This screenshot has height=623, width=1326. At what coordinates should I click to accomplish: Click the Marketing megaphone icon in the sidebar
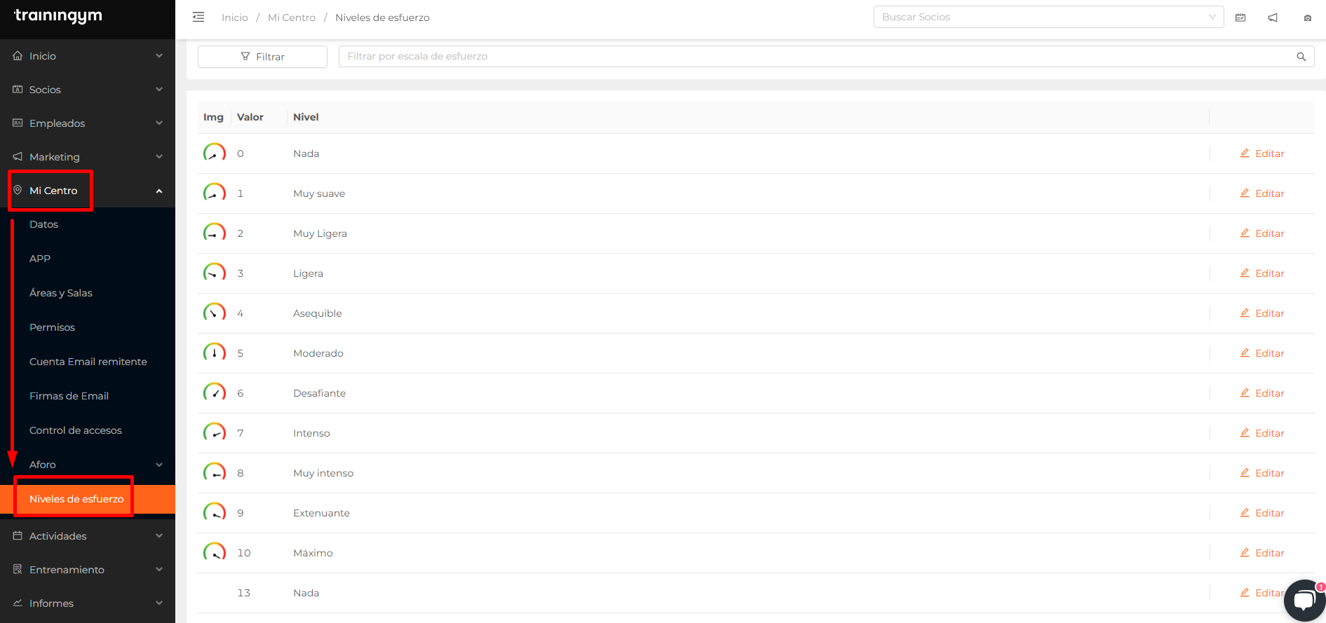pyautogui.click(x=18, y=156)
